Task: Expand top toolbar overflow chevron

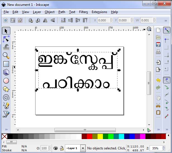Action: tap(166, 21)
